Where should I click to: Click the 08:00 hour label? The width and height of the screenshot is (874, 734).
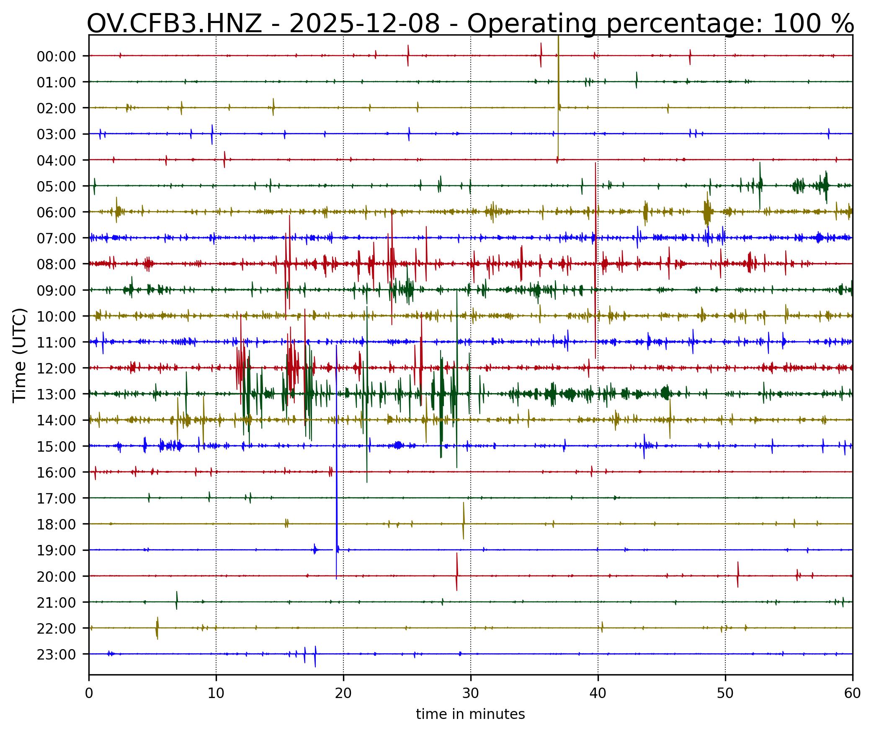[56, 265]
